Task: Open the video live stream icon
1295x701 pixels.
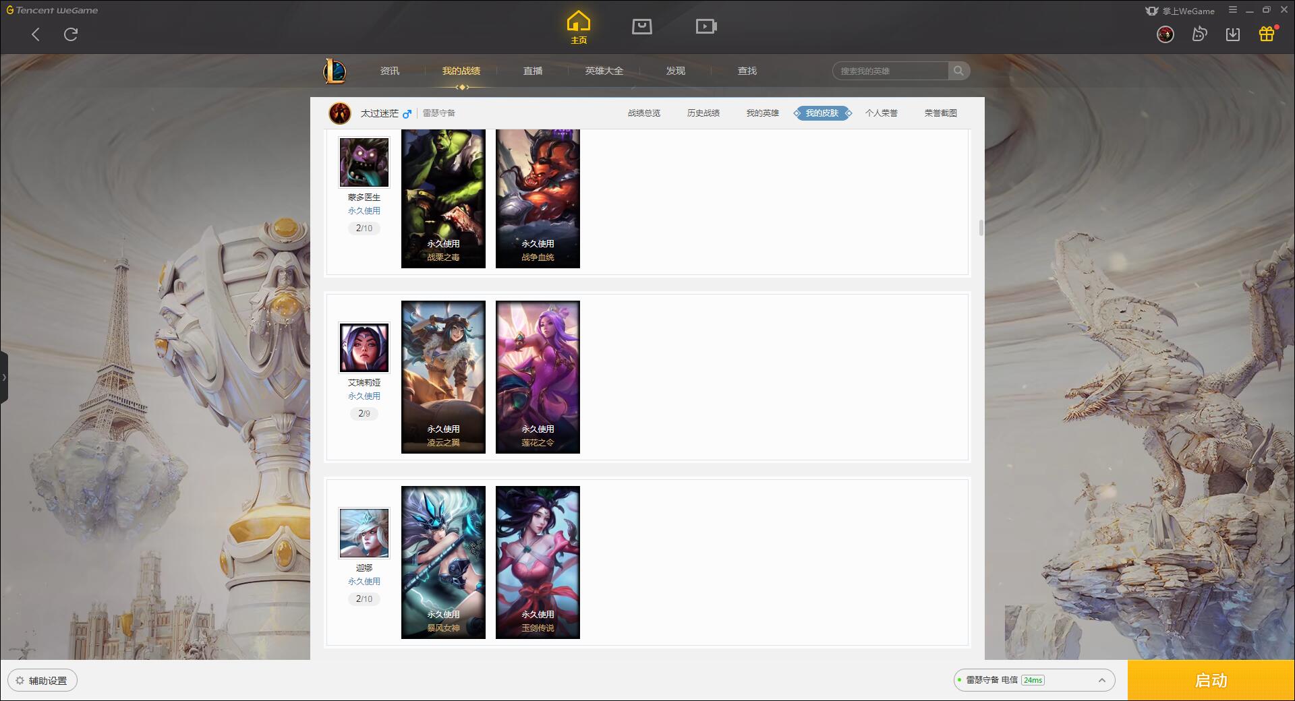Action: click(706, 26)
